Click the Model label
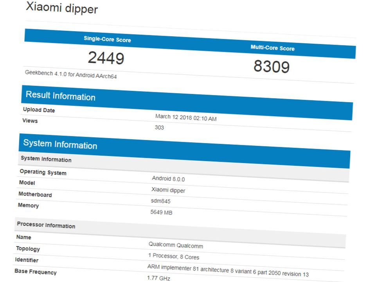 tap(27, 183)
